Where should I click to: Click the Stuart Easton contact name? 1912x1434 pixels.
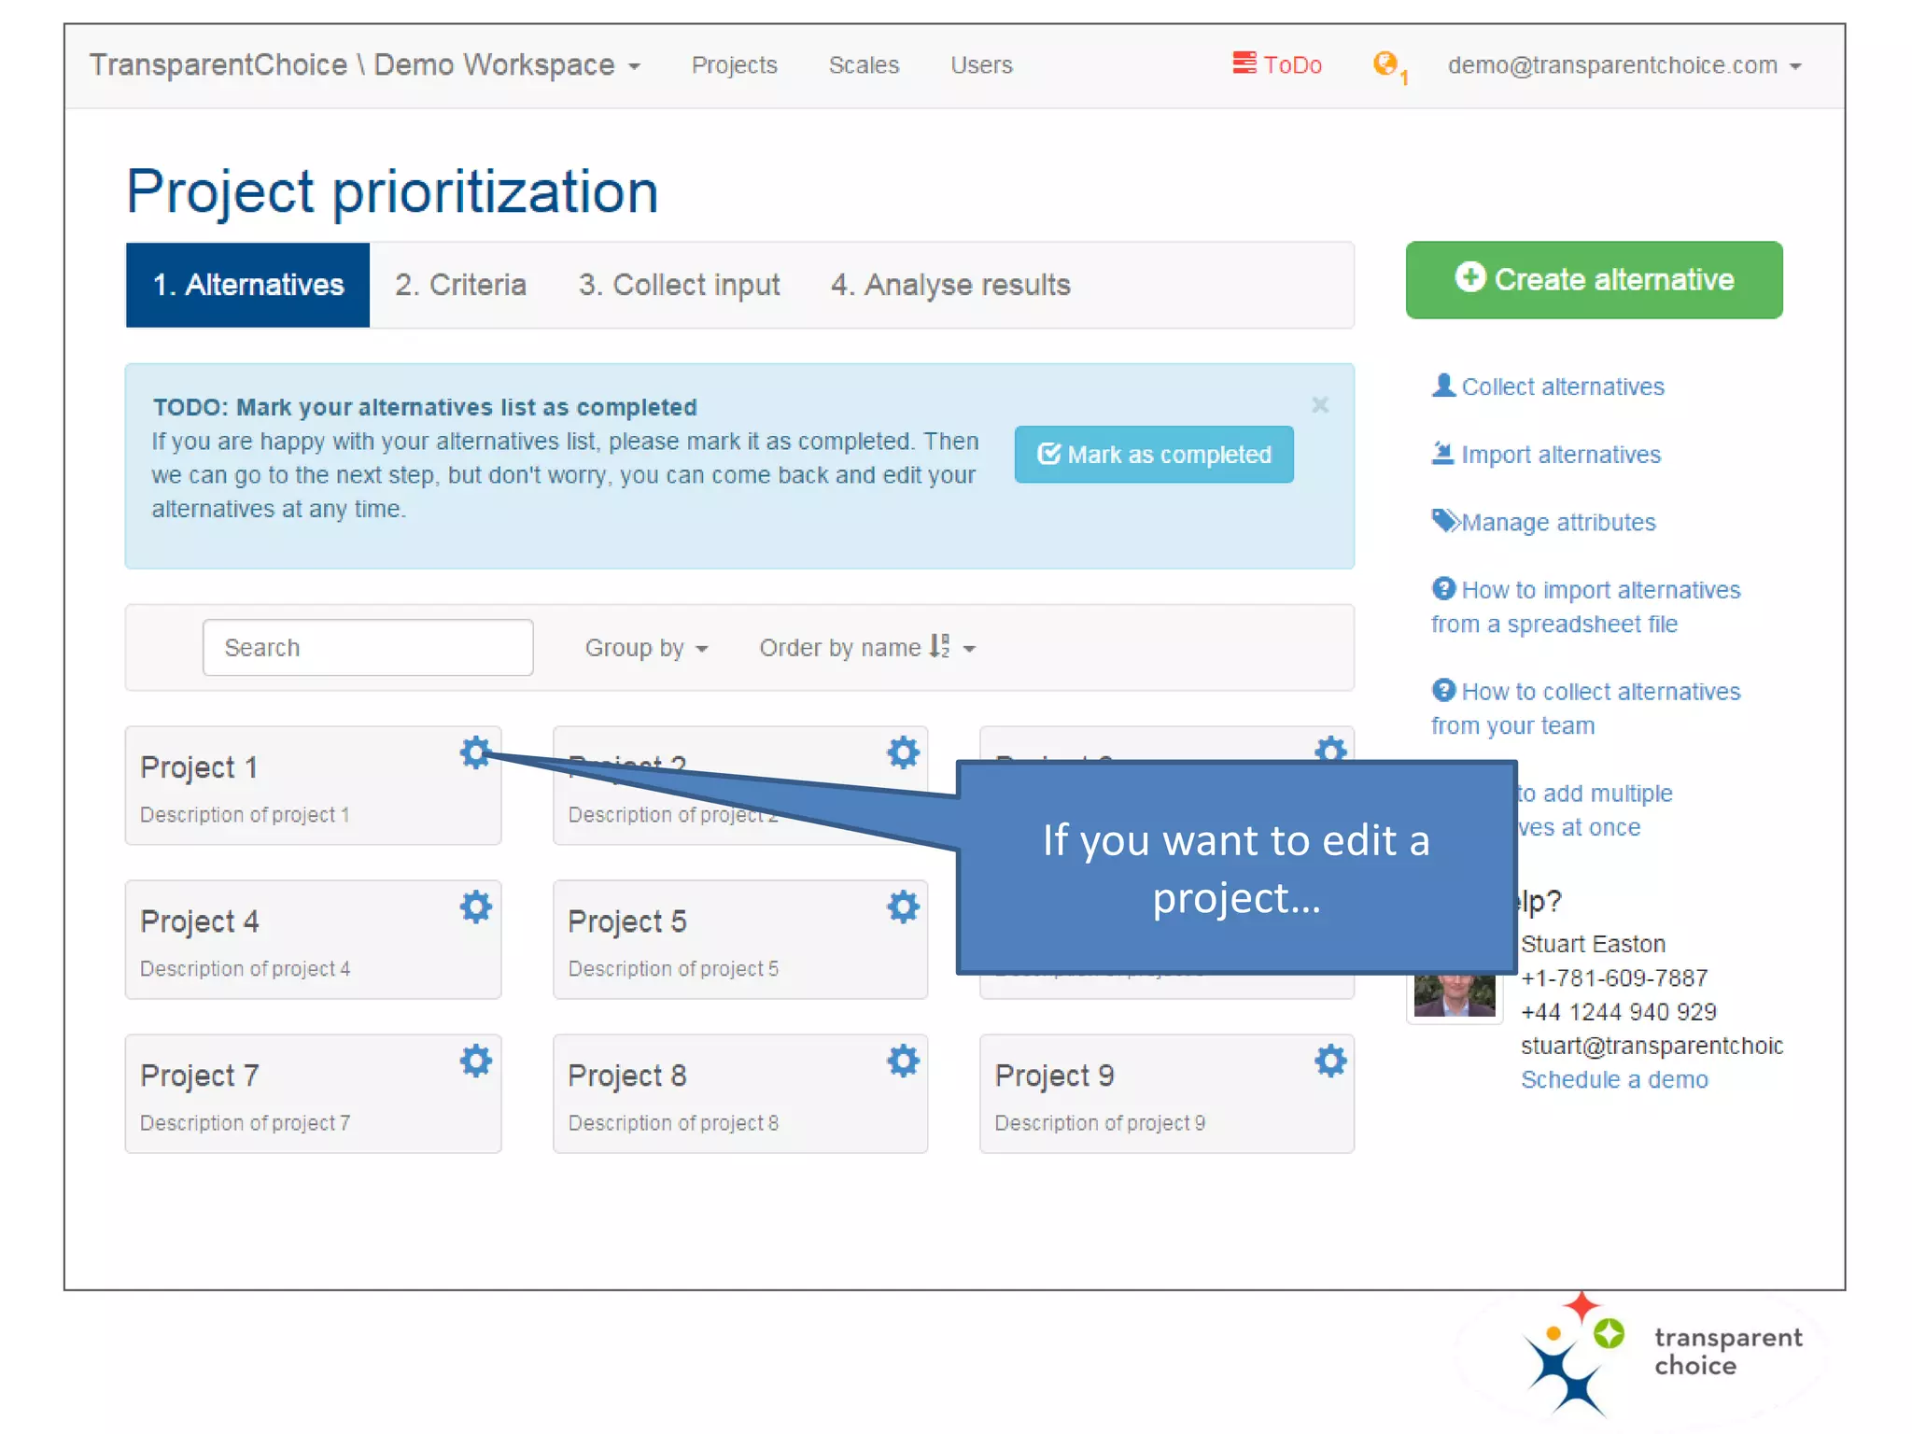pos(1593,944)
